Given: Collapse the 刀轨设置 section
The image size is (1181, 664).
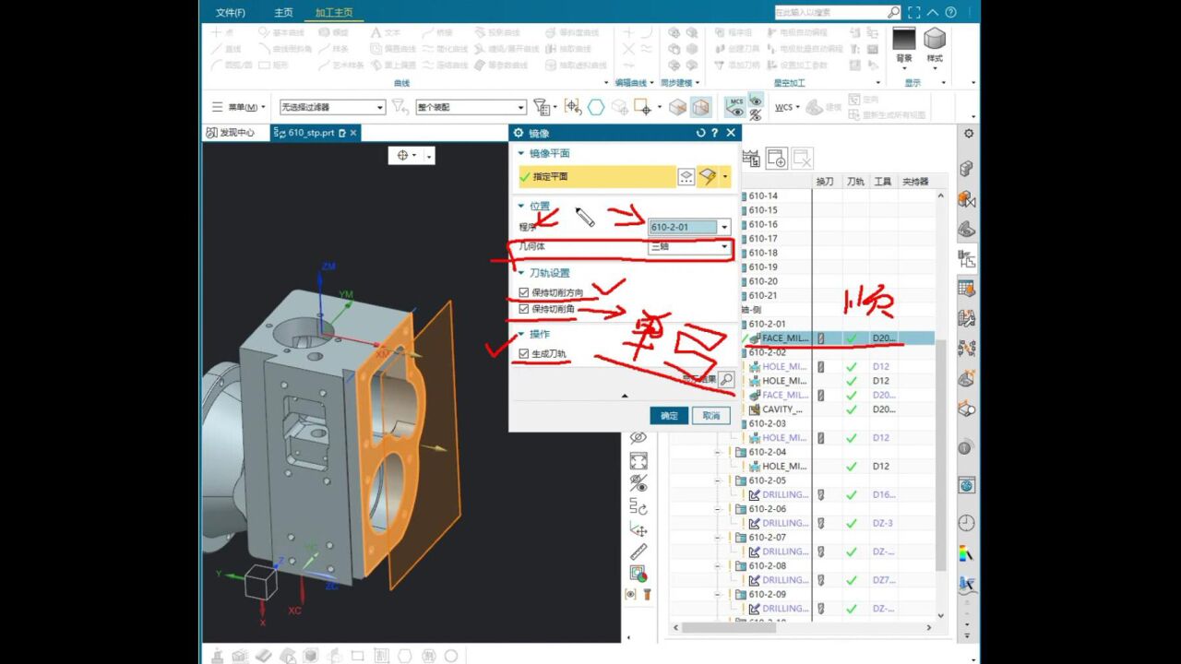Looking at the screenshot, I should click(521, 273).
